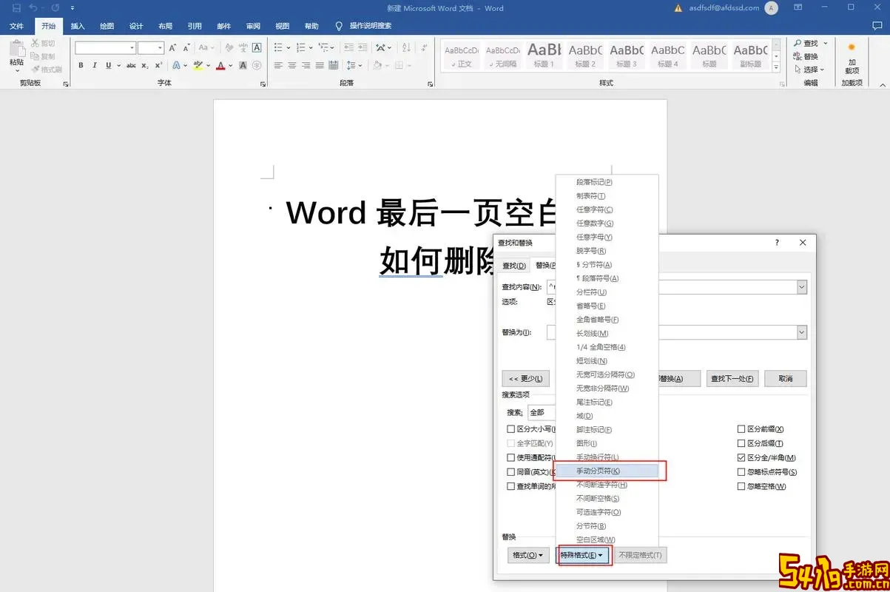The width and height of the screenshot is (890, 592).
Task: Click the Find what input field
Action: coord(676,287)
